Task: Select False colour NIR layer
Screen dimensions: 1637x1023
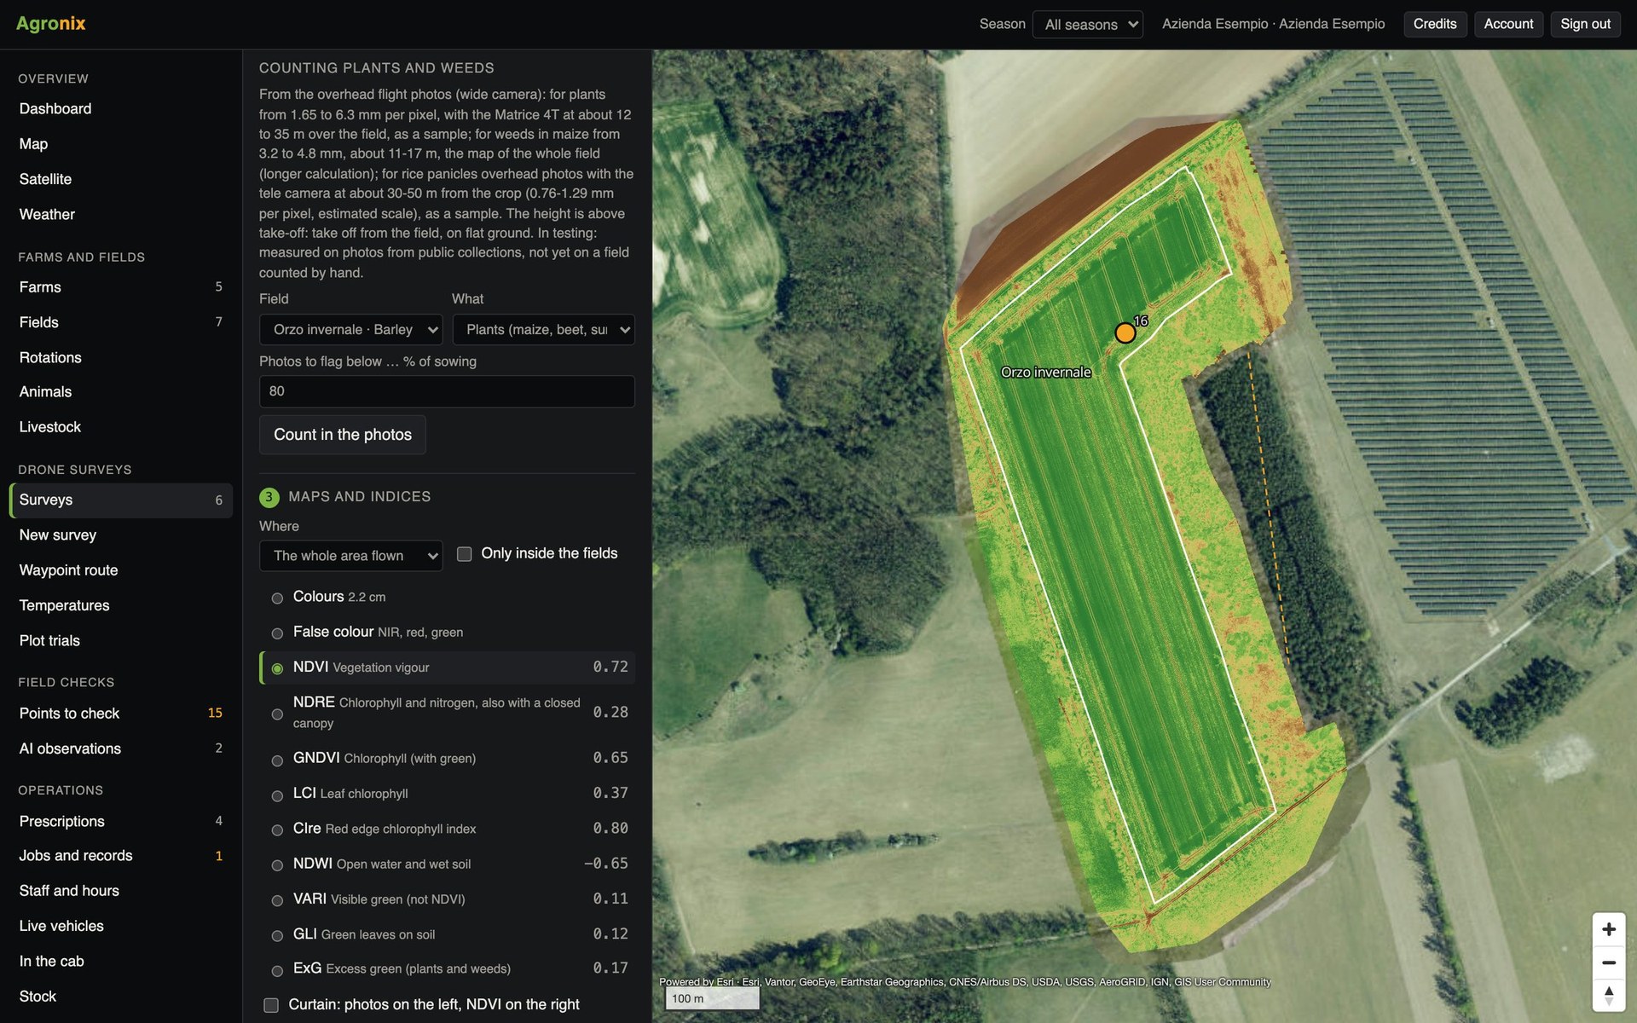Action: pyautogui.click(x=447, y=632)
